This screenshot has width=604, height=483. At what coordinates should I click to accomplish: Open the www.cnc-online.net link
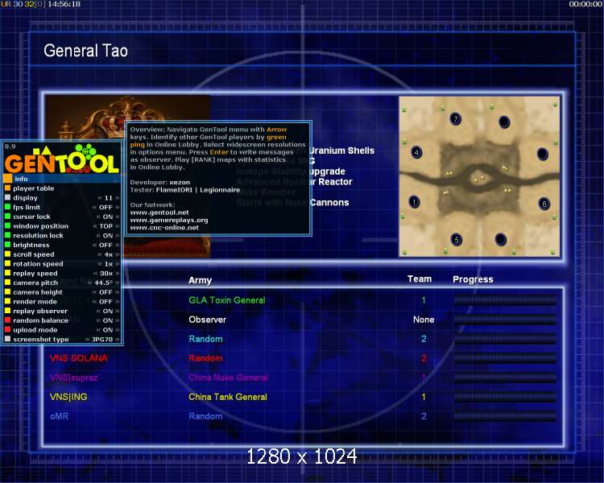click(x=164, y=227)
